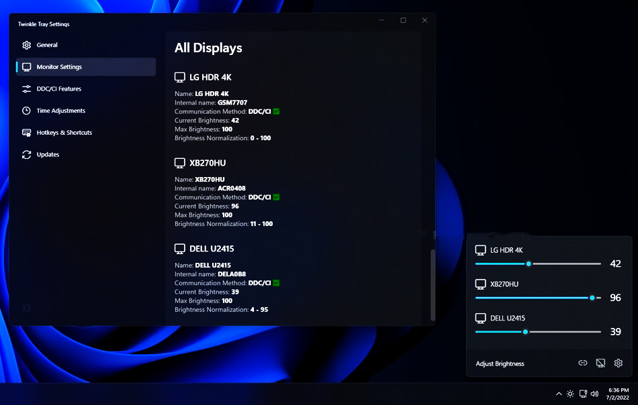Click the settings window vertical scrollbar

tap(432, 285)
